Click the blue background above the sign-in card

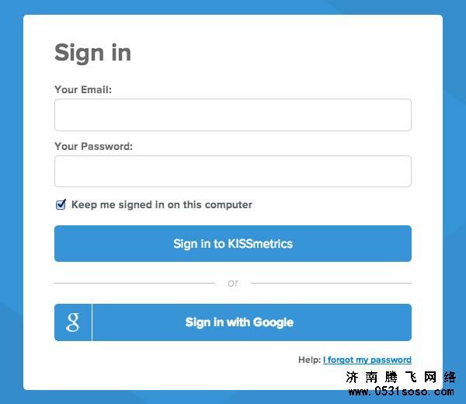coord(233,7)
